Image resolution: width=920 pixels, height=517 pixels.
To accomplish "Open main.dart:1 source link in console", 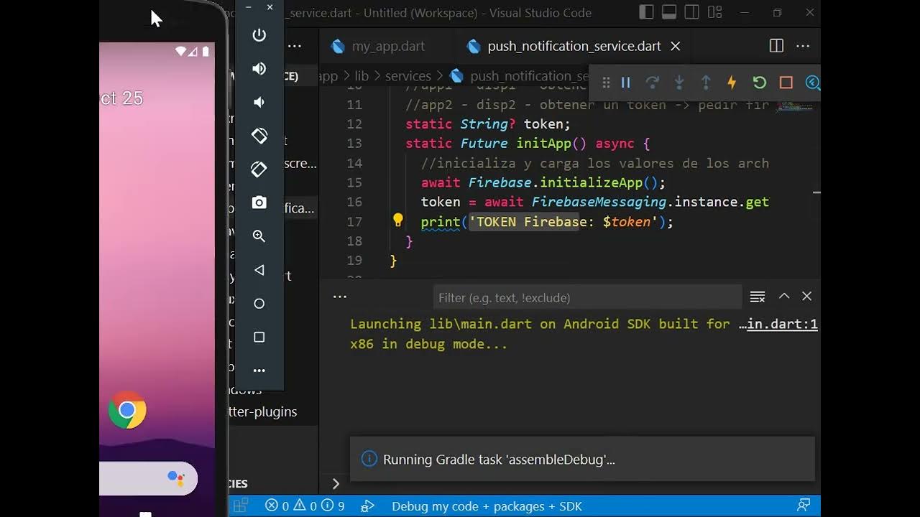I will (782, 324).
